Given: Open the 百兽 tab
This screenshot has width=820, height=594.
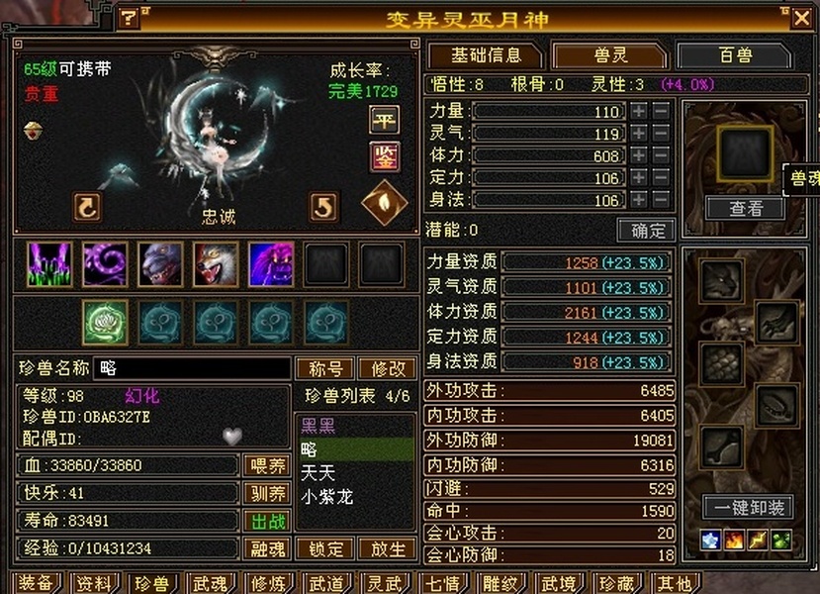Looking at the screenshot, I should pos(735,55).
